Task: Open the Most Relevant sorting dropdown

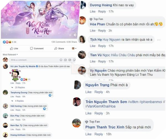Action: click(10, 54)
